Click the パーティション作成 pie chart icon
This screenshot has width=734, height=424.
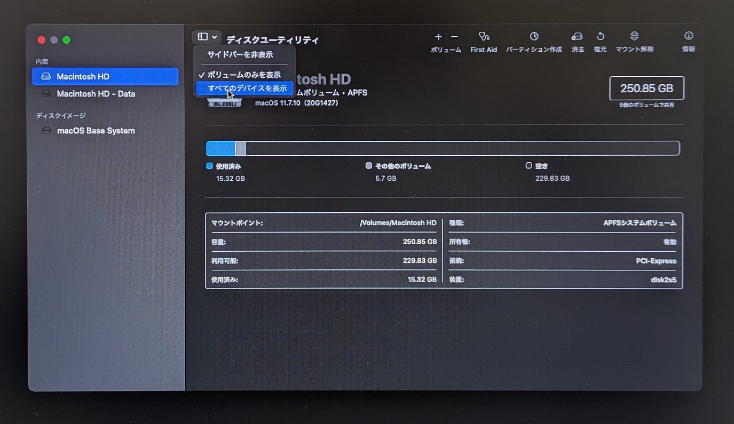(x=534, y=36)
